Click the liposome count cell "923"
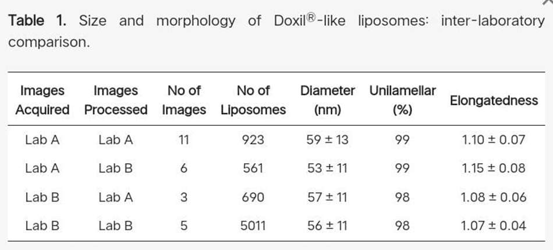This screenshot has height=250, width=553. (x=253, y=140)
